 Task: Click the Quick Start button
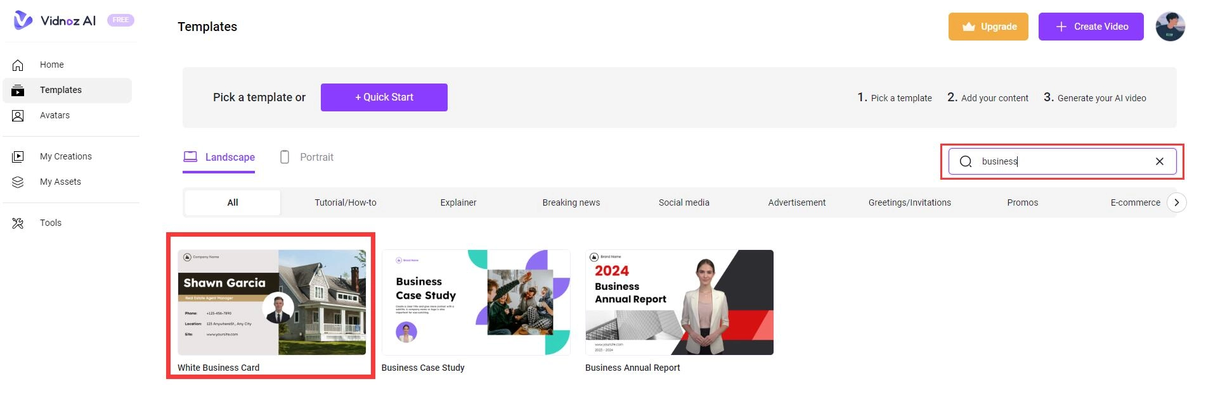click(x=384, y=97)
